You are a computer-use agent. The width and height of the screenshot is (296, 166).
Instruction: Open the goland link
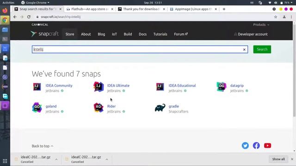(x=51, y=106)
